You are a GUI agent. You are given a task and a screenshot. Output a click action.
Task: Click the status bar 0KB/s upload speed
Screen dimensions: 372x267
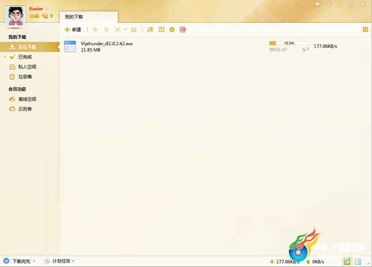[315, 262]
